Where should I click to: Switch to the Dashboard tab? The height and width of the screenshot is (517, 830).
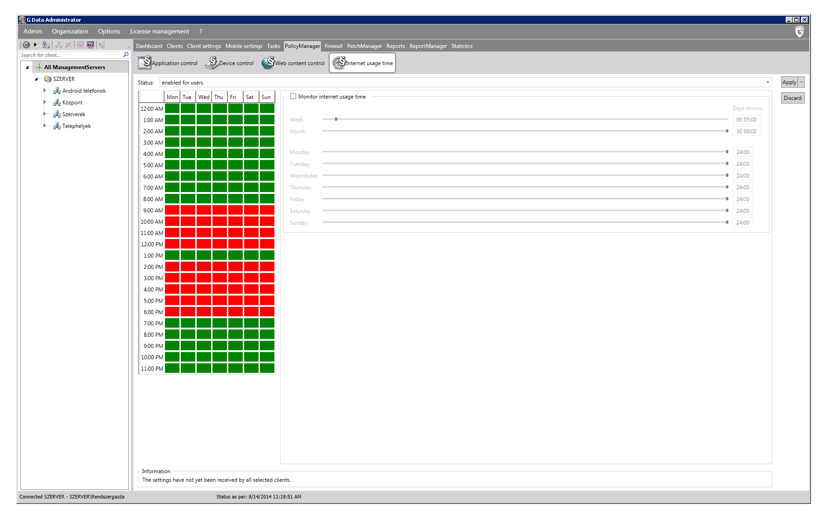tap(149, 46)
